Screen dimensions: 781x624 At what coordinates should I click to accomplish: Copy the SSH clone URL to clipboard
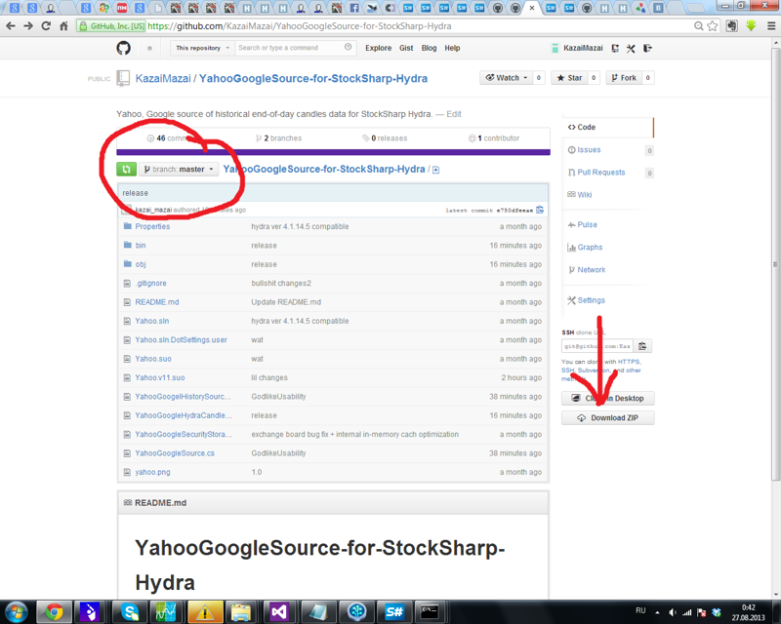[x=642, y=346]
